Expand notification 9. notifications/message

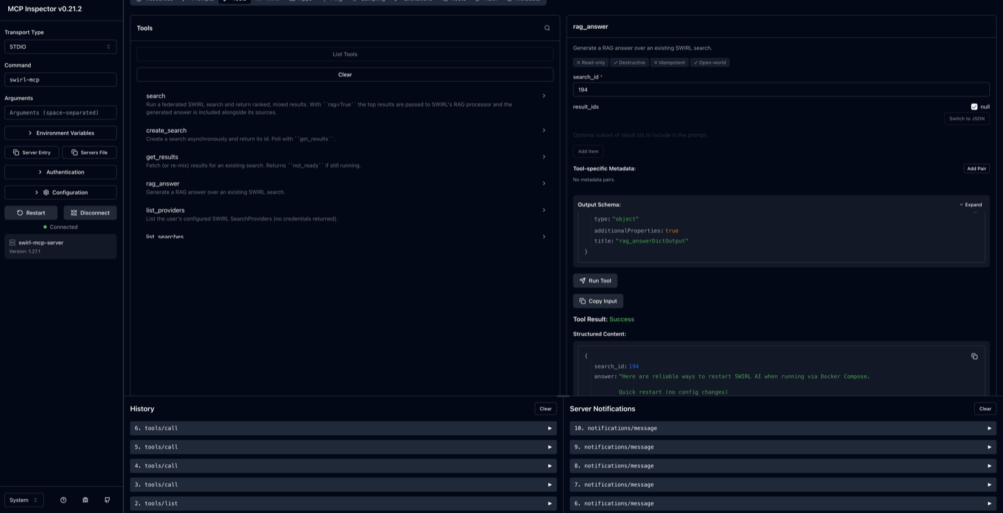pyautogui.click(x=782, y=447)
